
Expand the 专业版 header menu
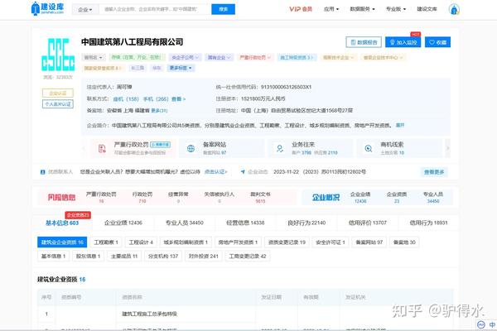point(396,9)
